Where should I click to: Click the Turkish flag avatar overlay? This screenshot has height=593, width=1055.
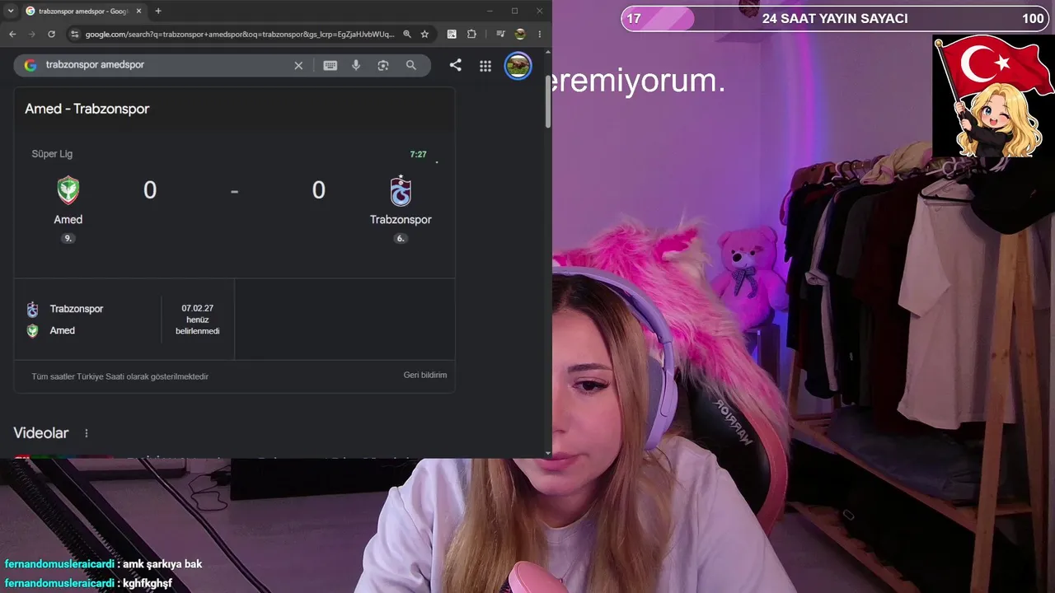[994, 96]
